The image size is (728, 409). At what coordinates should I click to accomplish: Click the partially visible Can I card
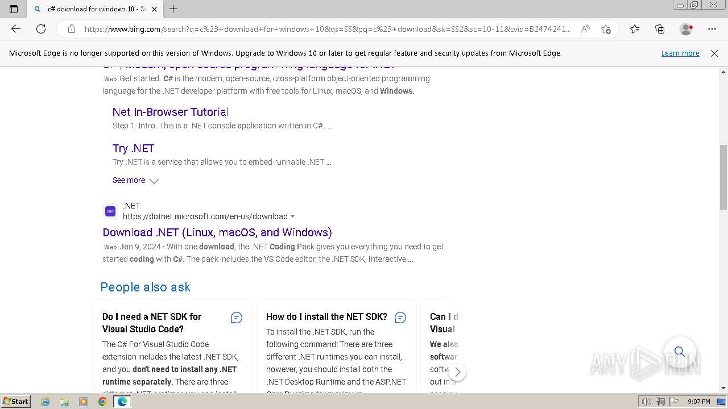coord(441,346)
